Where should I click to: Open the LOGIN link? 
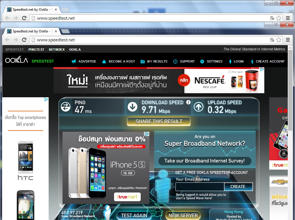[x=239, y=61]
